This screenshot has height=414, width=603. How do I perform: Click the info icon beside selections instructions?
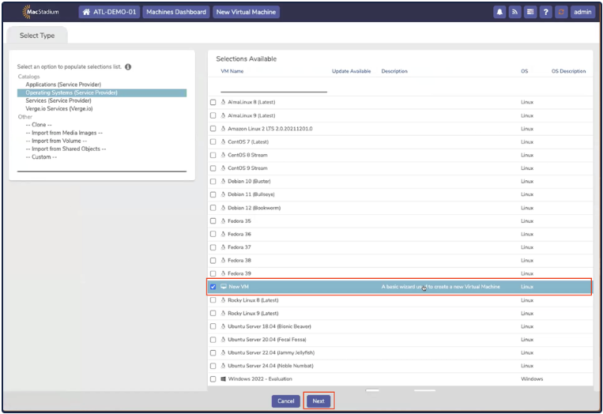click(128, 66)
